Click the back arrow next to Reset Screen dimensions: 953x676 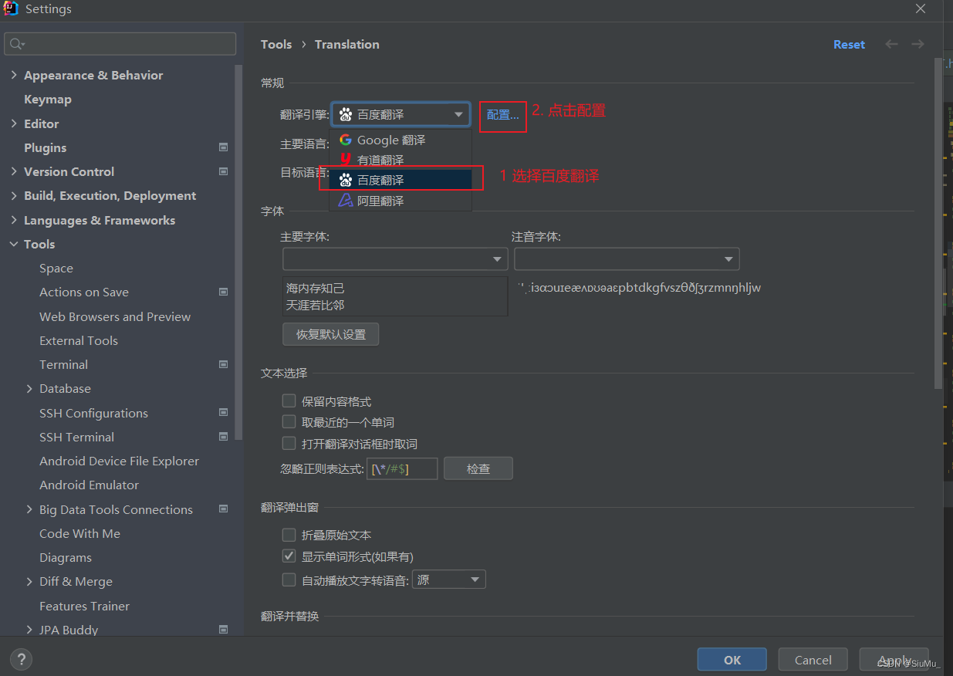tap(891, 44)
